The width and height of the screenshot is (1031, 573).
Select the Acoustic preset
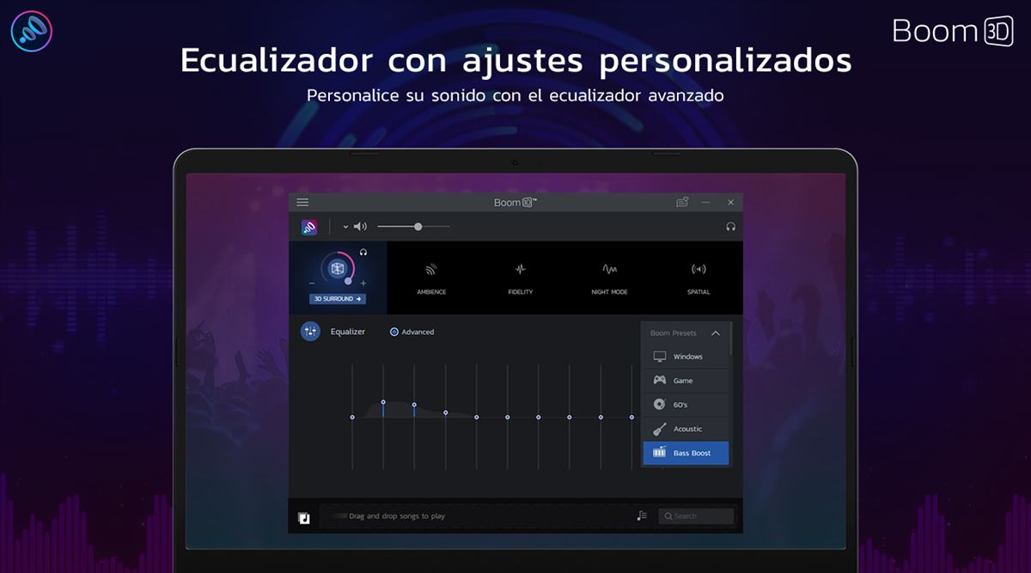(686, 429)
